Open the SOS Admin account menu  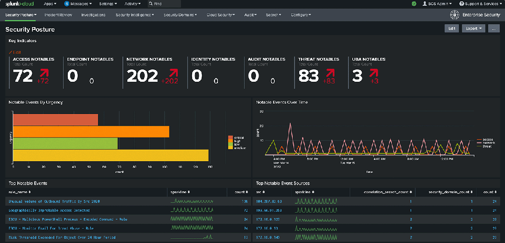pos(437,4)
